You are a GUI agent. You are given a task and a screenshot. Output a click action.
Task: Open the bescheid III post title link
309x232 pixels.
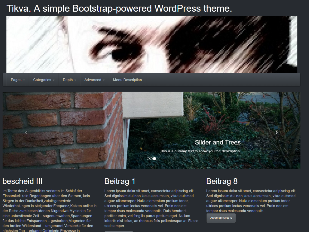(x=23, y=181)
